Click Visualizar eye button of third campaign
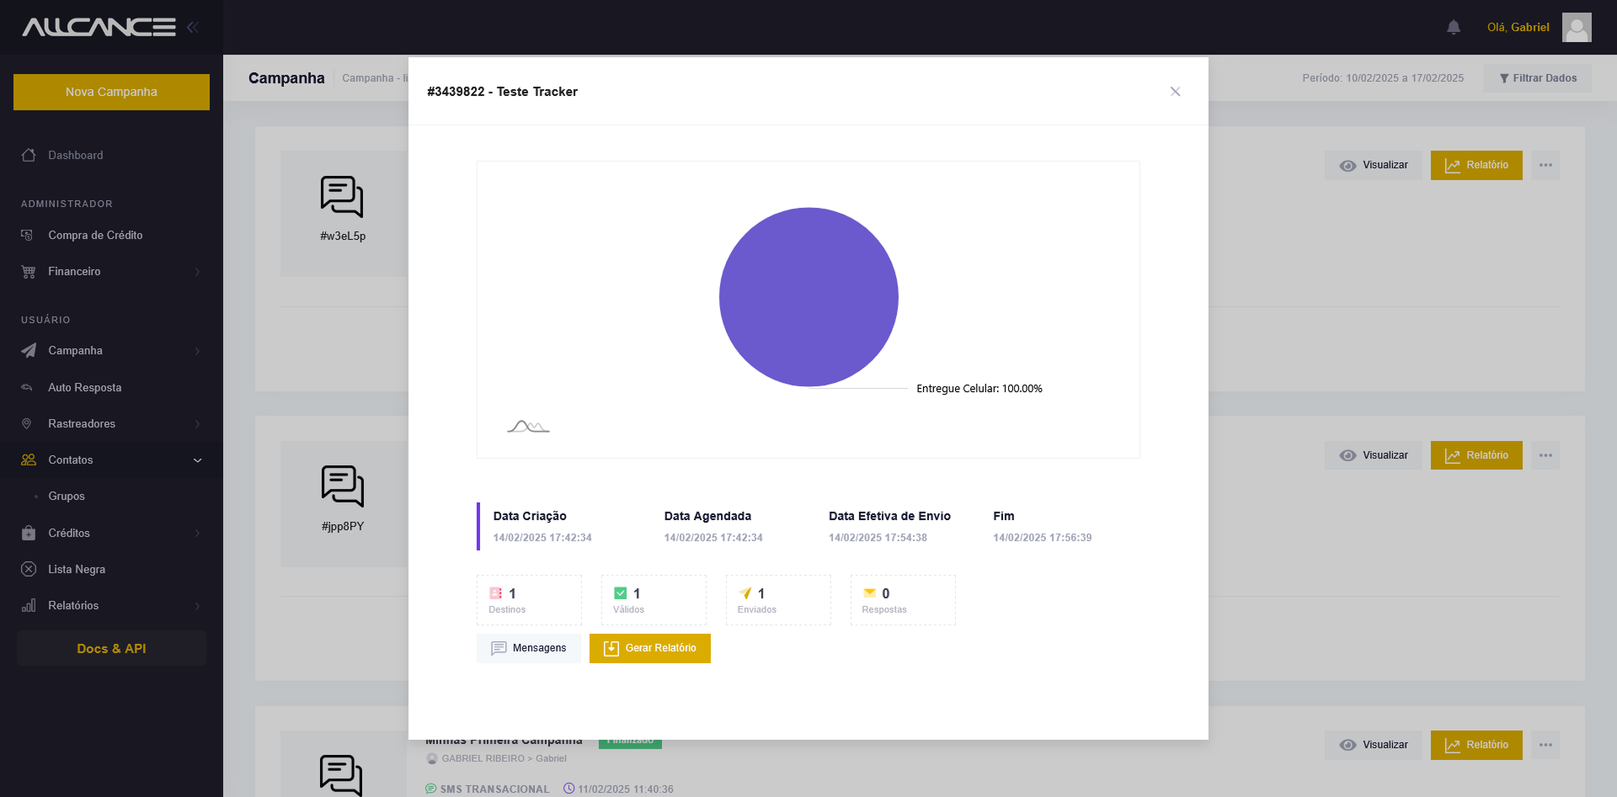The width and height of the screenshot is (1617, 797). [1374, 745]
